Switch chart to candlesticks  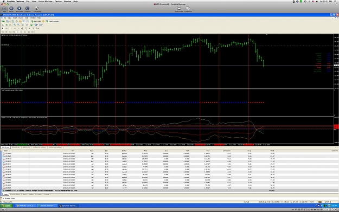pyautogui.click(x=7, y=25)
